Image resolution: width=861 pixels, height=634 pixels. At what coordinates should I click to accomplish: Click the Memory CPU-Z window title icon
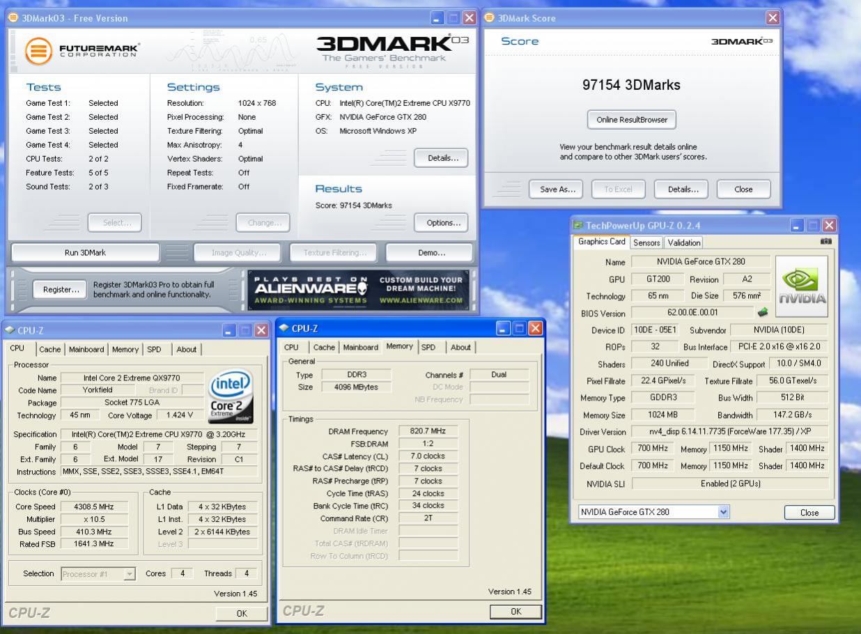pyautogui.click(x=283, y=328)
